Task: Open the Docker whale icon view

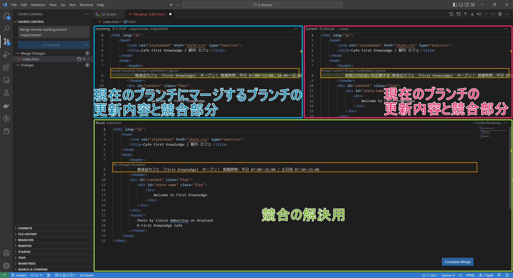Action: coord(6,106)
